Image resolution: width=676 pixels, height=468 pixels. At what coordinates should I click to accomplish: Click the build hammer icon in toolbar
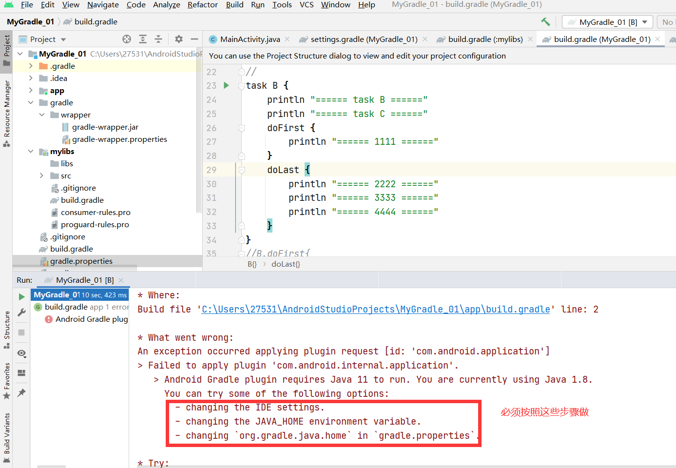coord(545,21)
